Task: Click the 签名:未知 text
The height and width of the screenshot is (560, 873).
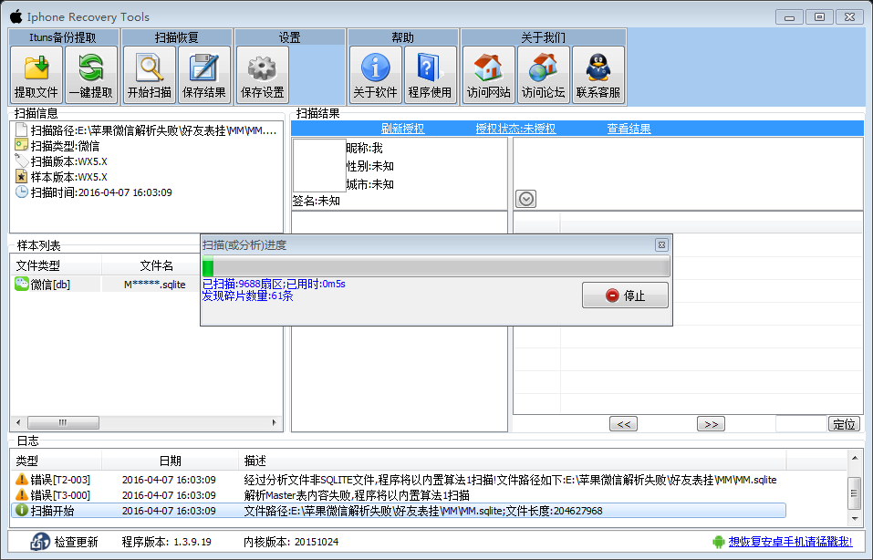Action: click(317, 201)
